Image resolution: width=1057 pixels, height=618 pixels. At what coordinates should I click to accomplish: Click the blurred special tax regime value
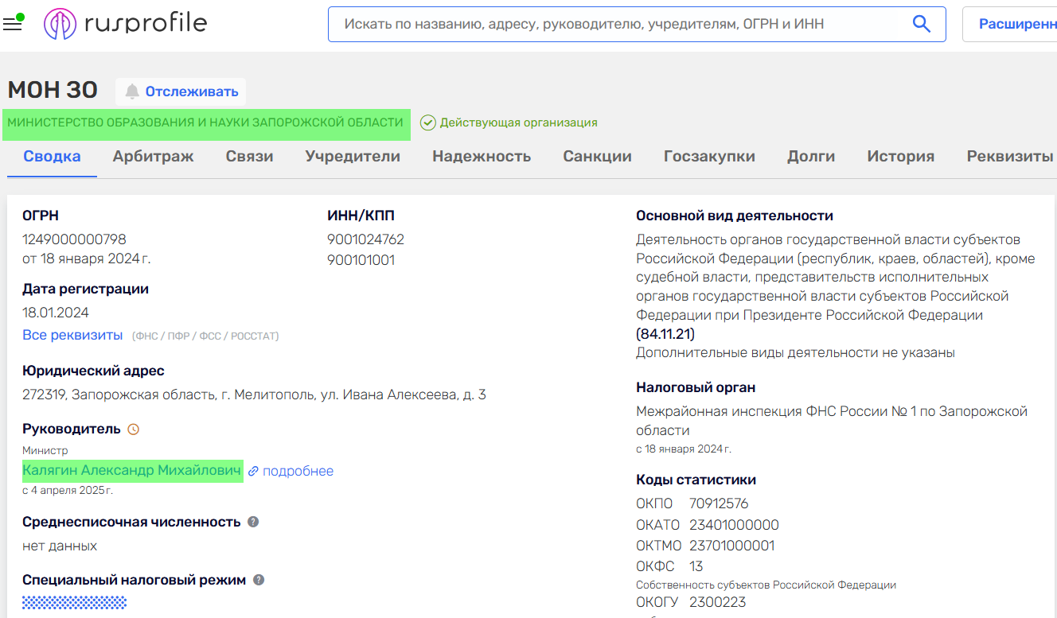point(74,602)
